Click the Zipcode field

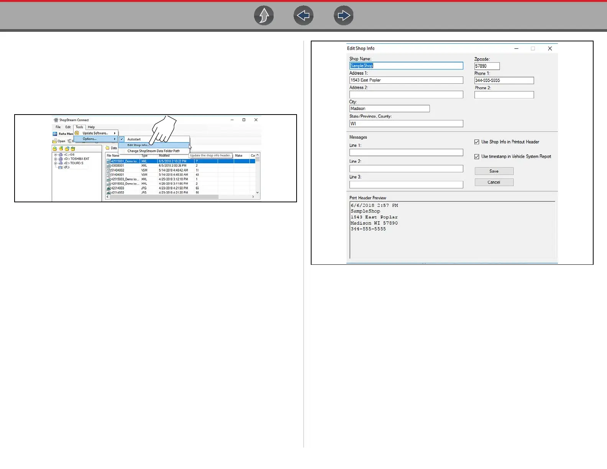[x=487, y=66]
